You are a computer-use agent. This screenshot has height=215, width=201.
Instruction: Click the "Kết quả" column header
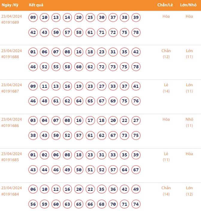click(x=36, y=5)
